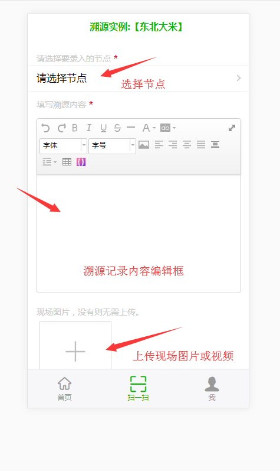Open the font color dropdown
This screenshot has width=280, height=471.
pos(149,128)
